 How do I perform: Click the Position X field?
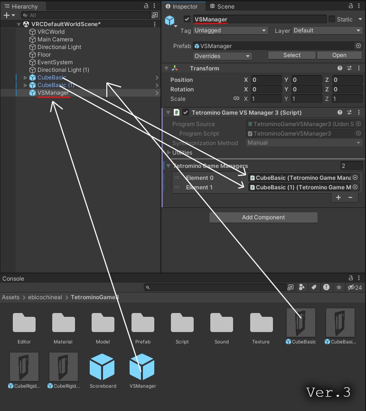click(x=266, y=79)
